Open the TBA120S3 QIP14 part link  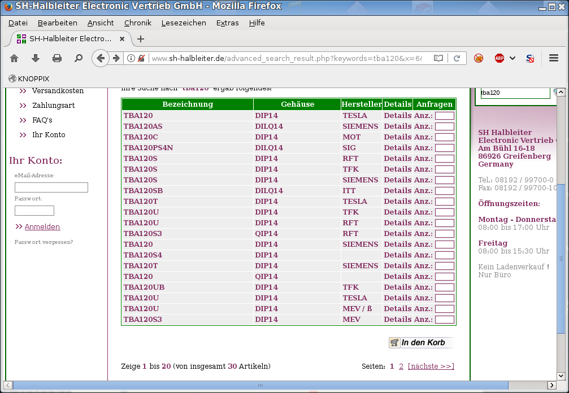click(142, 233)
